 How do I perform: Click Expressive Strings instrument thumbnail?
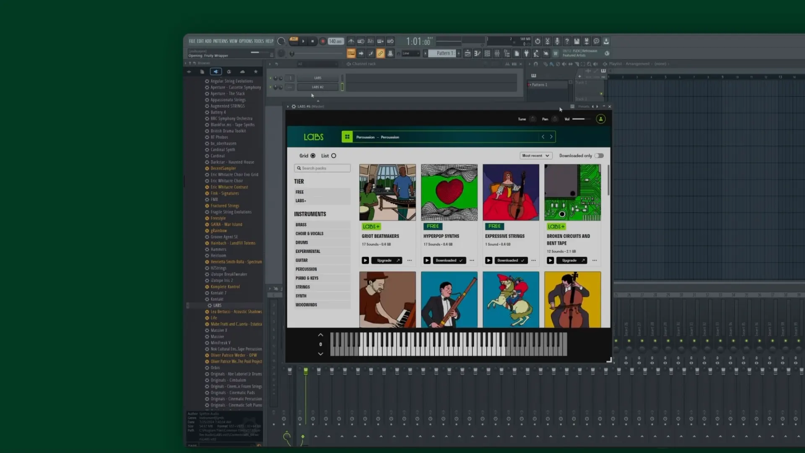coord(510,192)
